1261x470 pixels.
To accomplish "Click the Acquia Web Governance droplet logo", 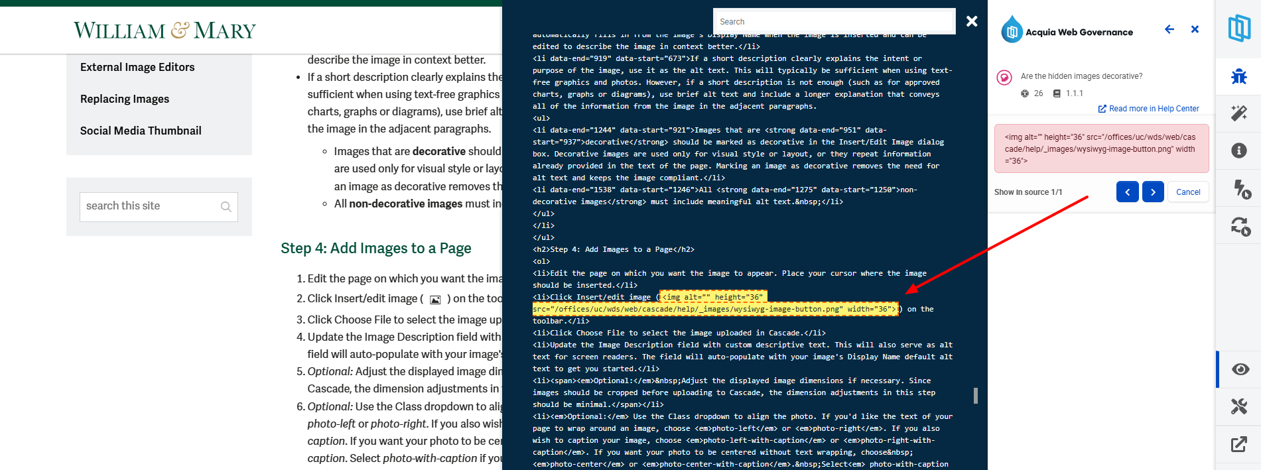I will [x=1011, y=30].
